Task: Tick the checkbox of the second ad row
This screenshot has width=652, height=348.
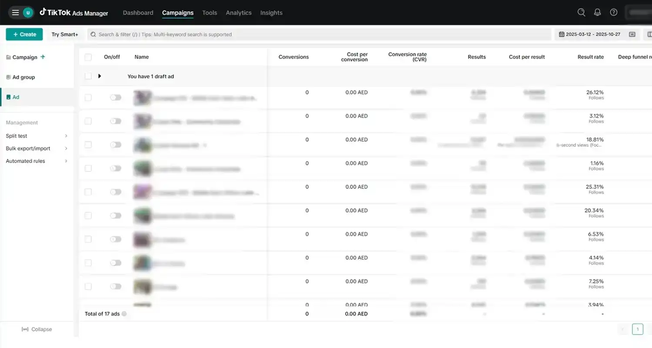Action: [88, 121]
